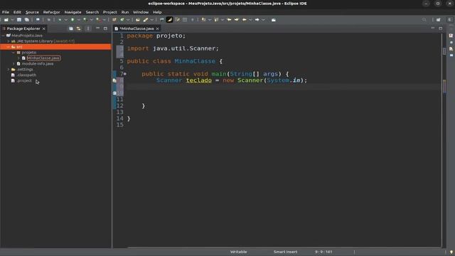
Task: Click the New Java Package toolbar icon
Action: [114, 20]
